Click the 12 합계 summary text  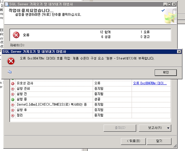click(105, 32)
